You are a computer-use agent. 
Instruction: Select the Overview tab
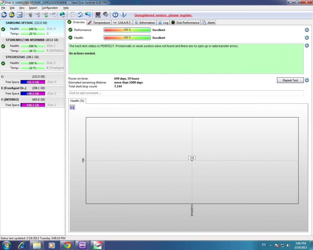[x=76, y=22]
